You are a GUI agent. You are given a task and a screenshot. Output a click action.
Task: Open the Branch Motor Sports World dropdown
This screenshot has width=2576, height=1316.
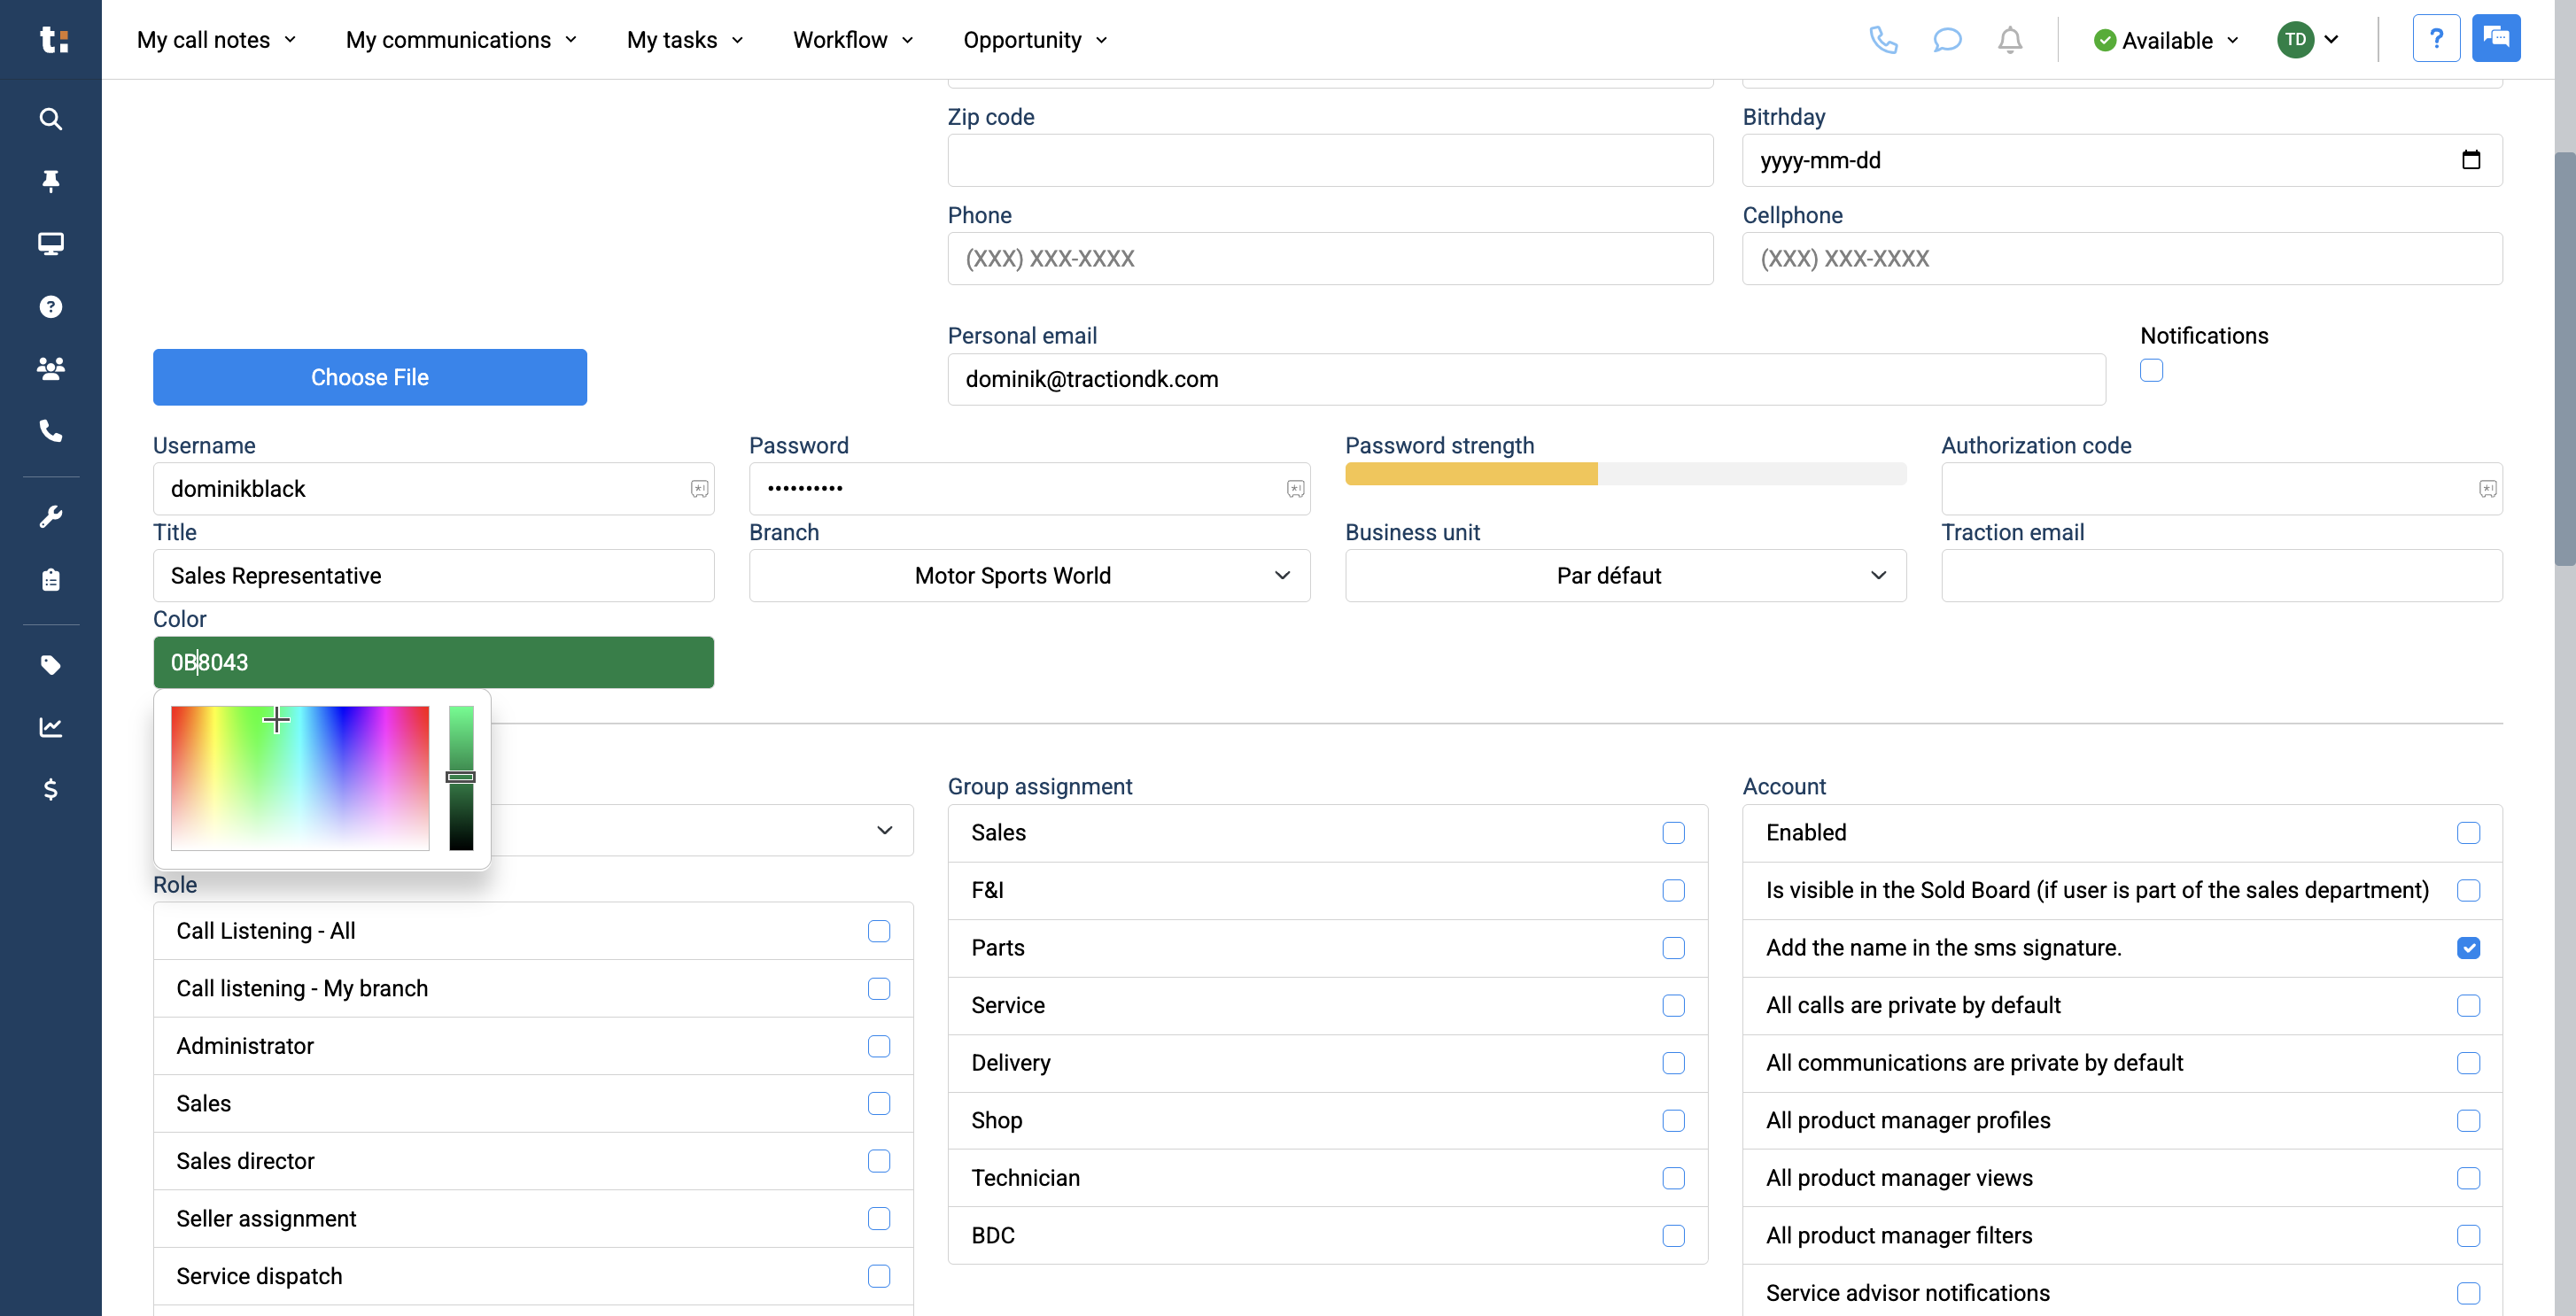[1029, 576]
